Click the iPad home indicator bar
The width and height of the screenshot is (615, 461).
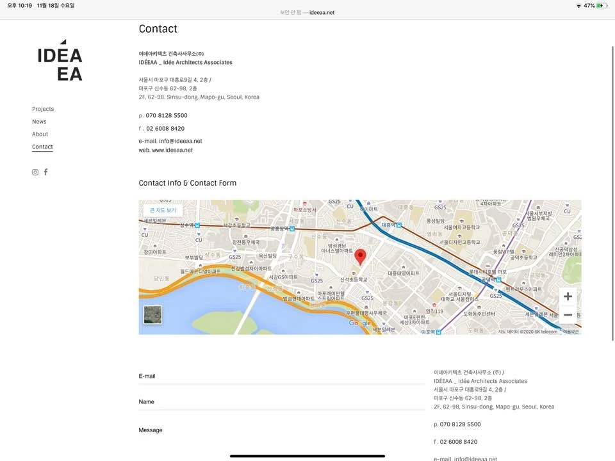point(307,456)
